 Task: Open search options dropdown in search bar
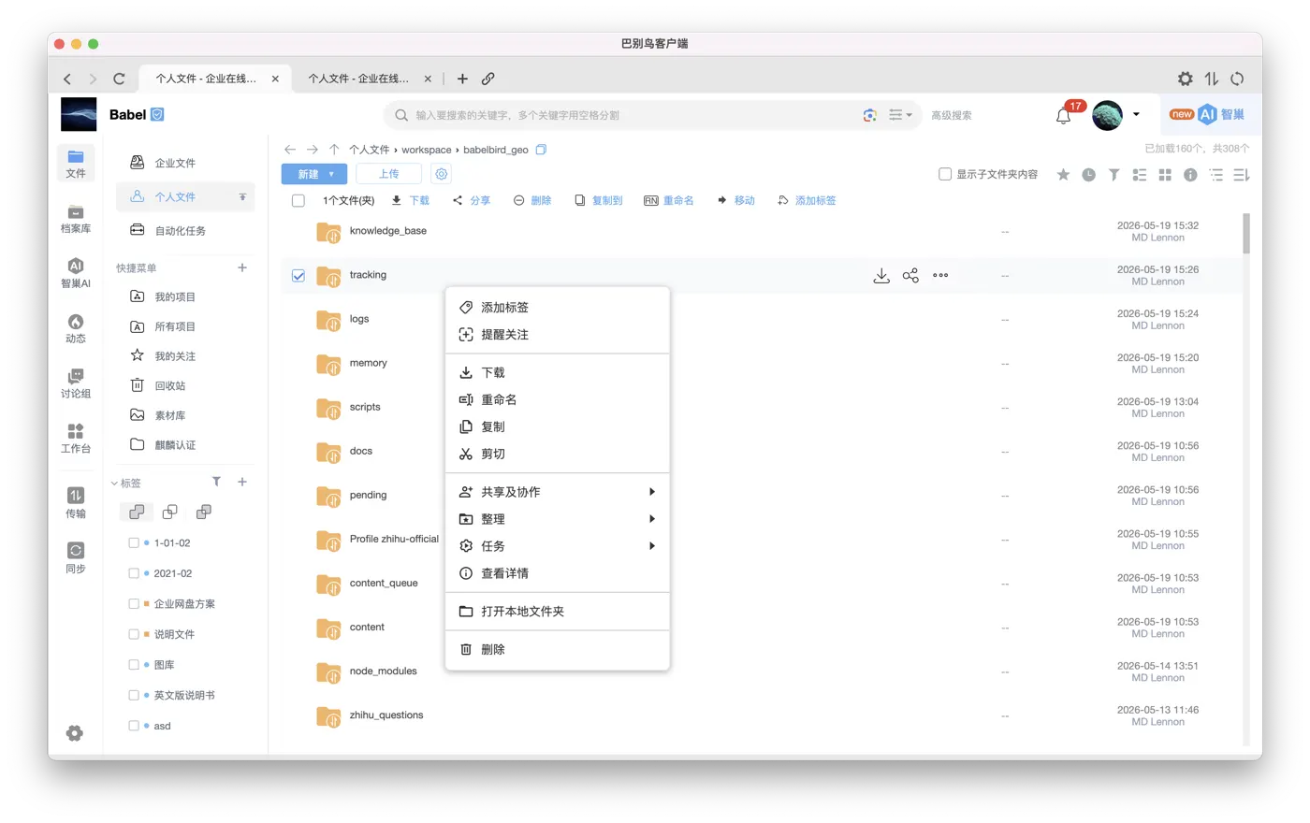tap(900, 115)
